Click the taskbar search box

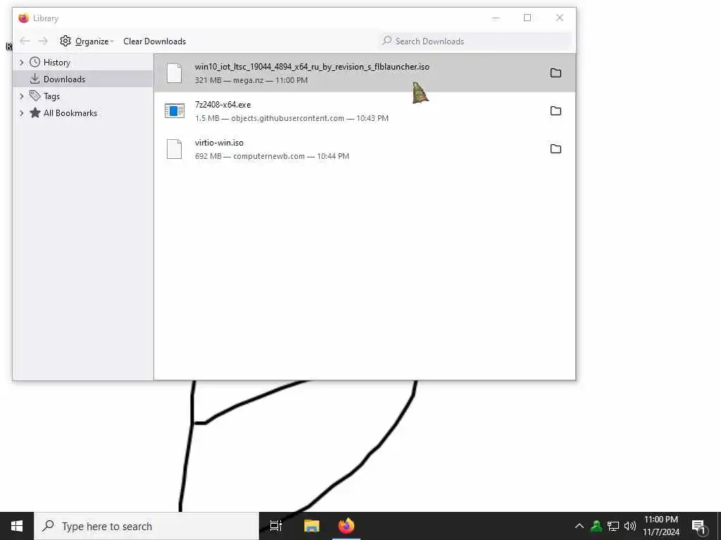pos(146,526)
